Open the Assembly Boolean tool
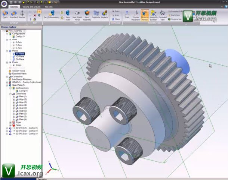The width and height of the screenshot is (228, 180). pos(153,15)
